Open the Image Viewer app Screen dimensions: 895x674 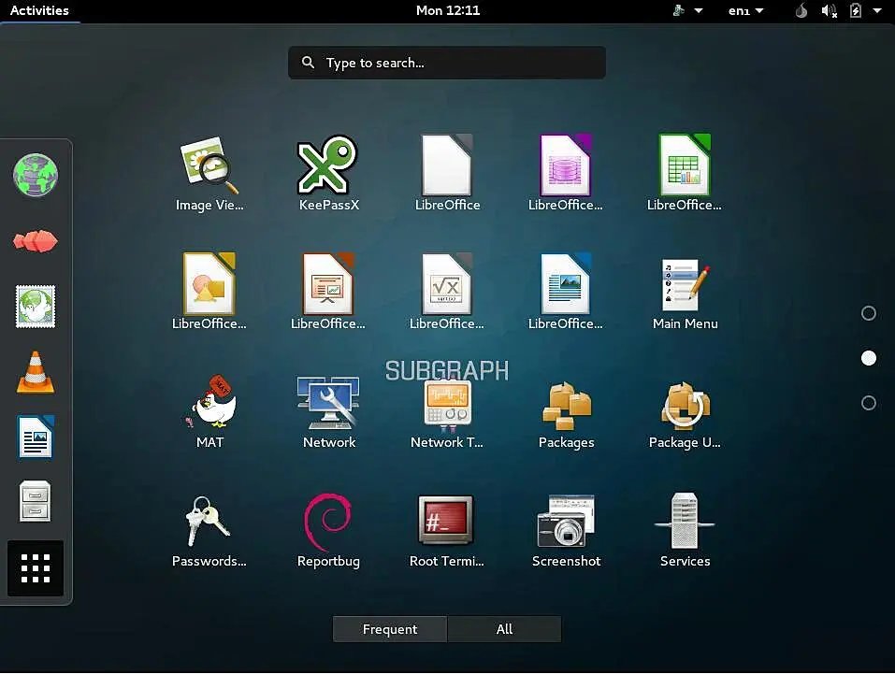(210, 174)
